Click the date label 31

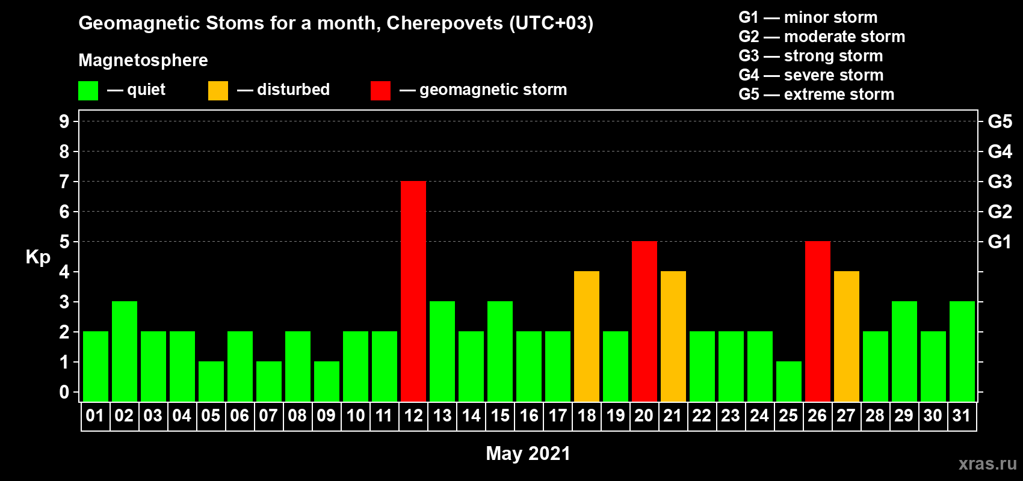tap(962, 416)
